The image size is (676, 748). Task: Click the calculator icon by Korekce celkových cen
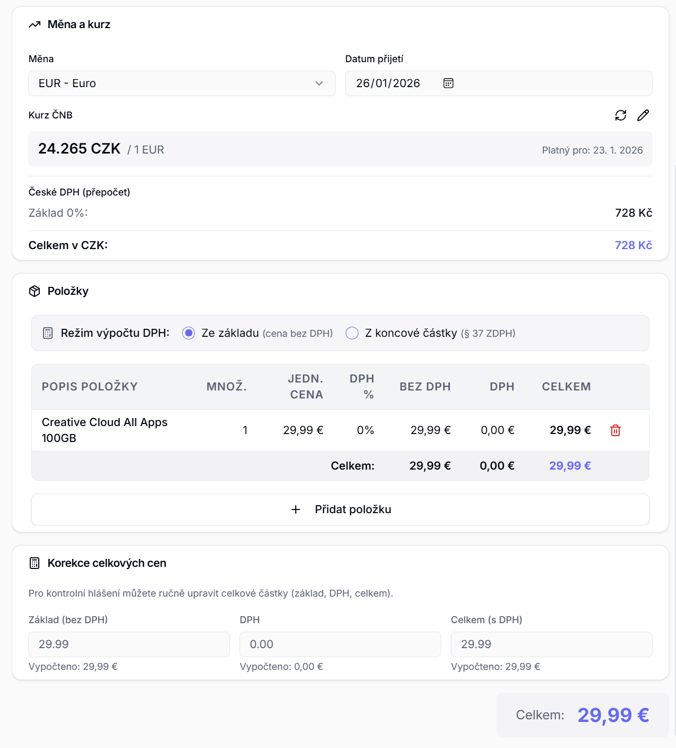tap(35, 563)
